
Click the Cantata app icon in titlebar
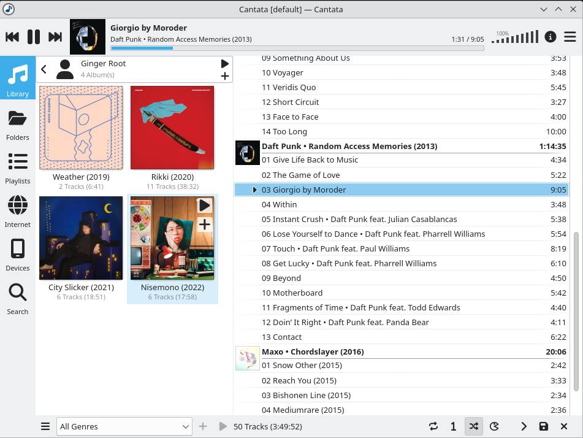(x=8, y=9)
